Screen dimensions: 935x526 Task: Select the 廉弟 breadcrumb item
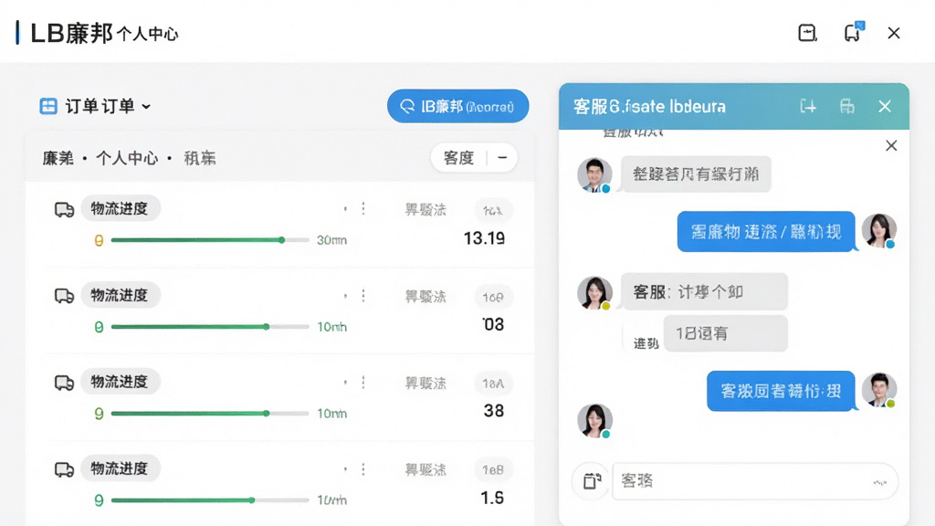pyautogui.click(x=58, y=158)
